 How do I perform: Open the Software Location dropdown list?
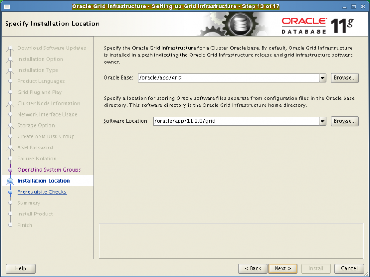(322, 121)
